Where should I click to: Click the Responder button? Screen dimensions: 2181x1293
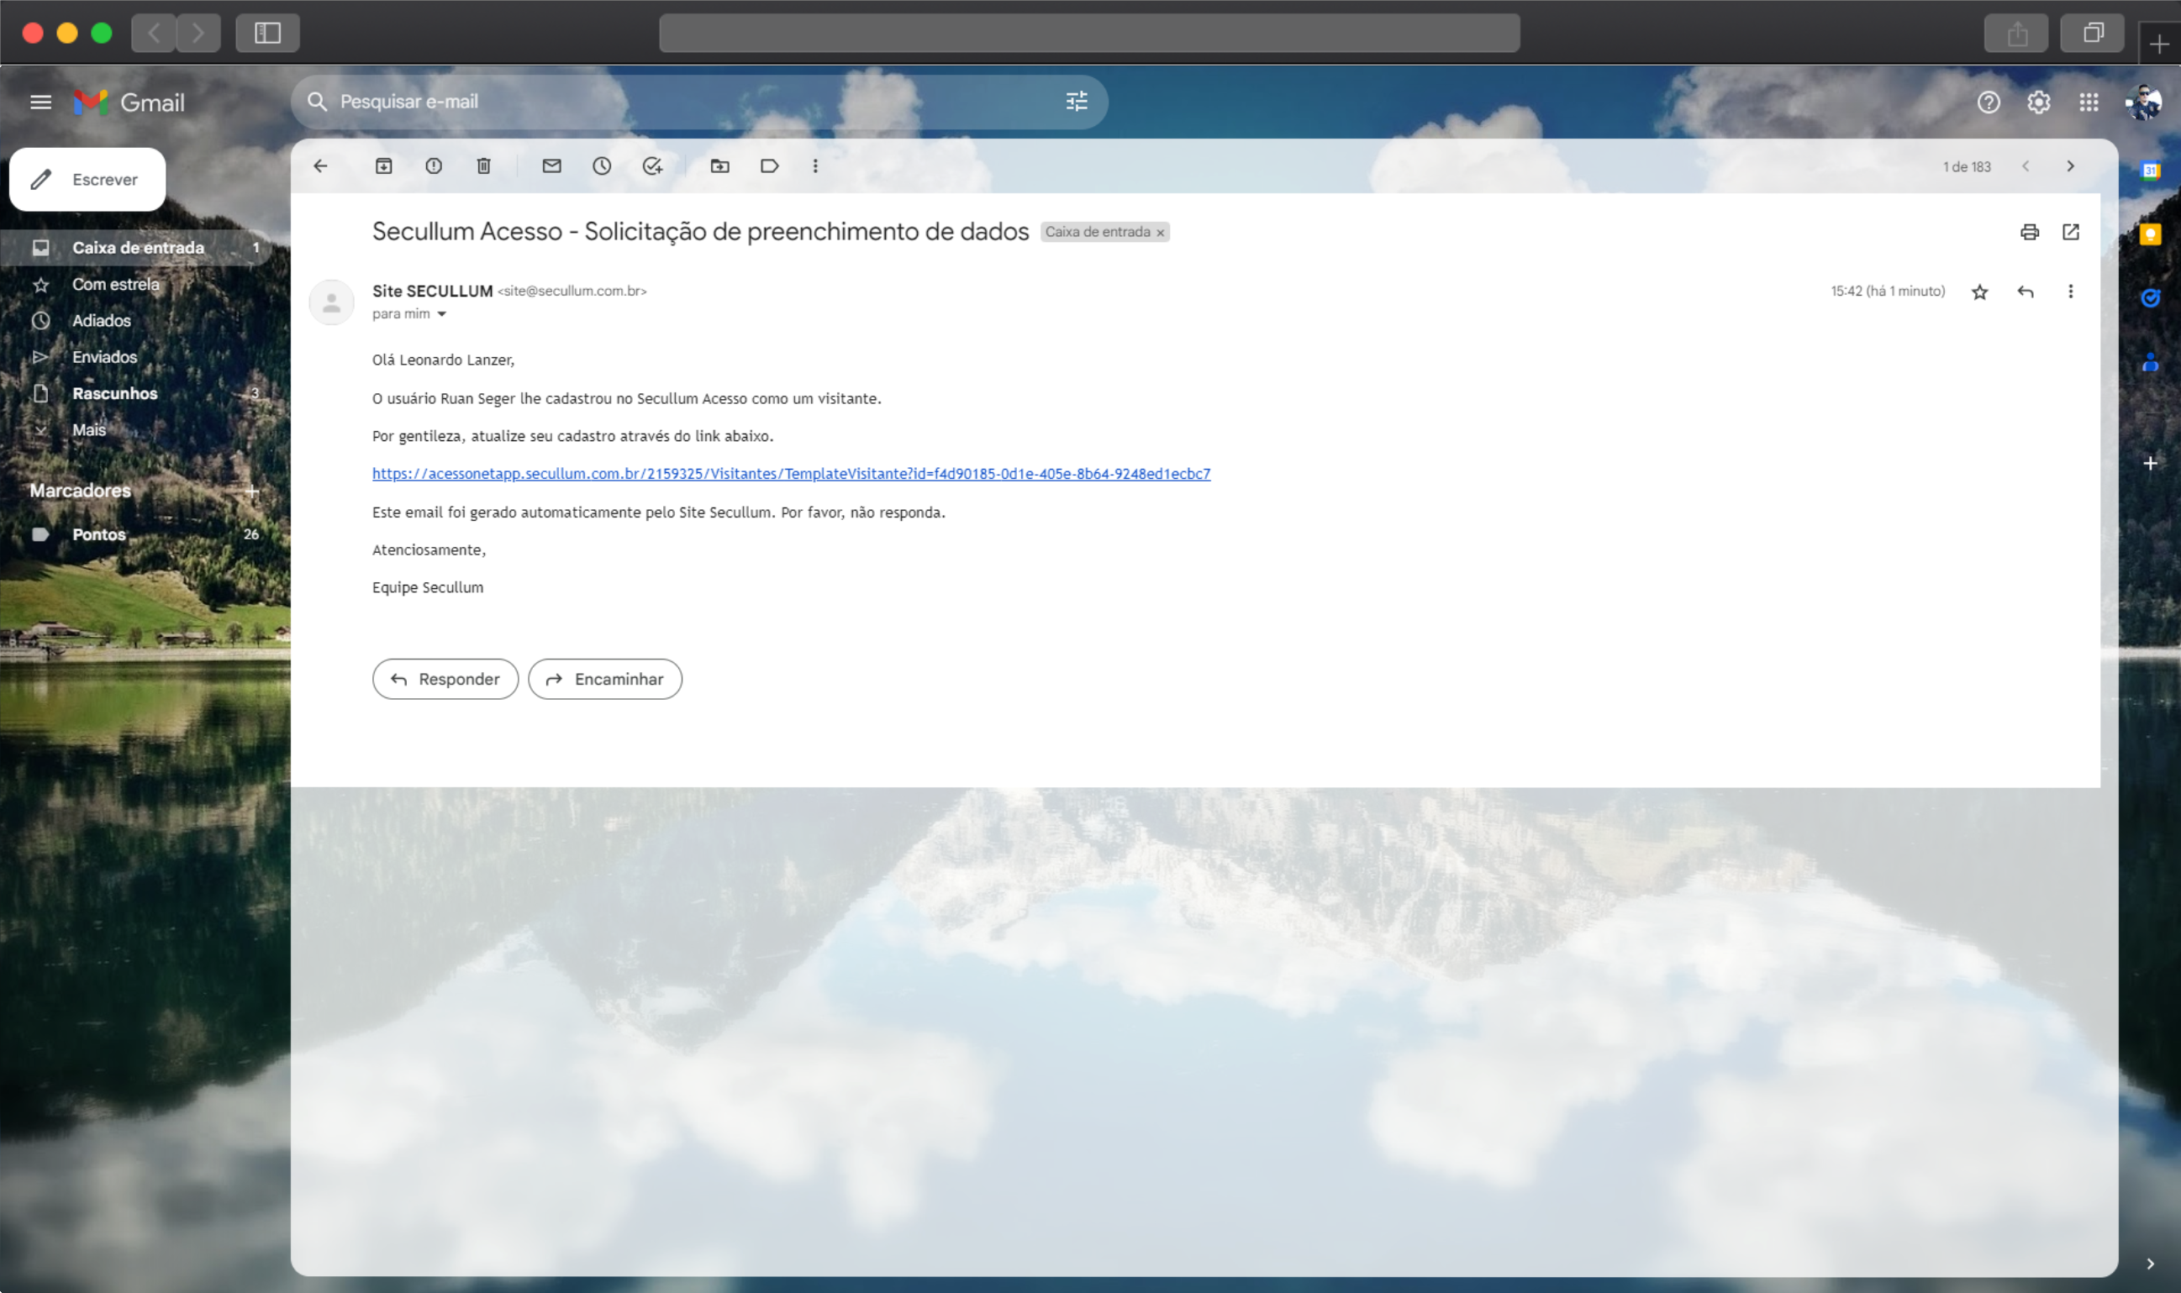click(445, 679)
